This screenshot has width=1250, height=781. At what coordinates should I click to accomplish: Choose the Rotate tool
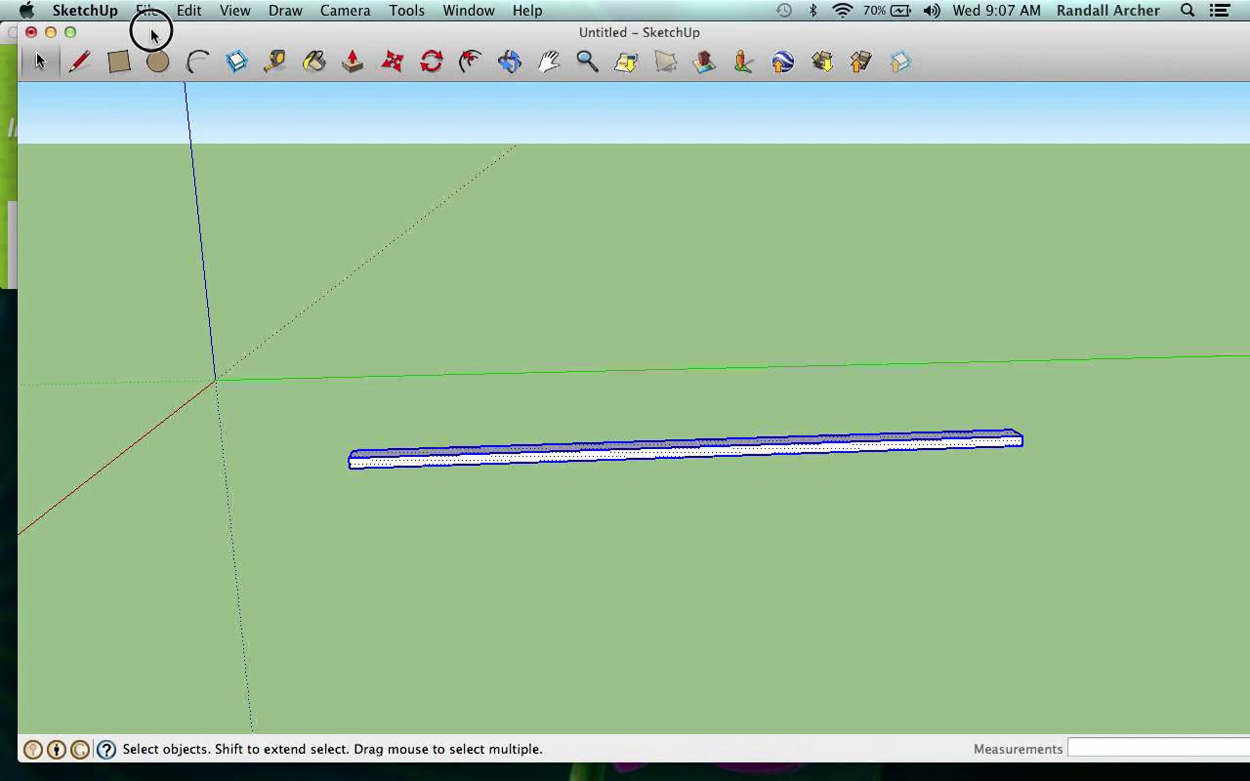[x=431, y=62]
